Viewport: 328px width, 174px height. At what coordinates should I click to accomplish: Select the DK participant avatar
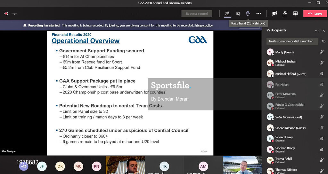[60, 166]
